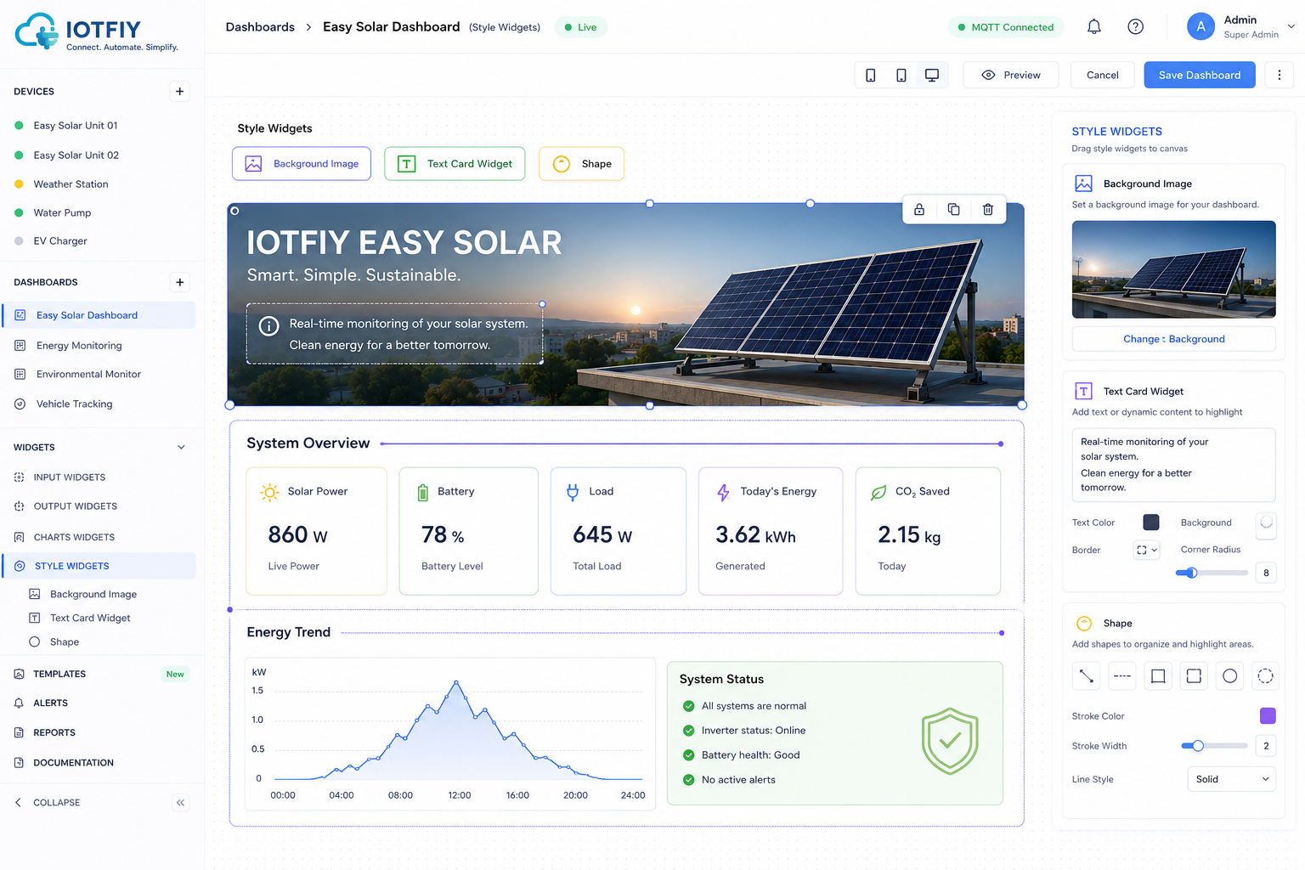Click the Solar Power sun icon

(x=269, y=492)
